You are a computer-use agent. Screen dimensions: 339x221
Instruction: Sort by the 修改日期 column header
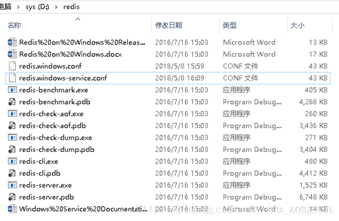pos(169,25)
